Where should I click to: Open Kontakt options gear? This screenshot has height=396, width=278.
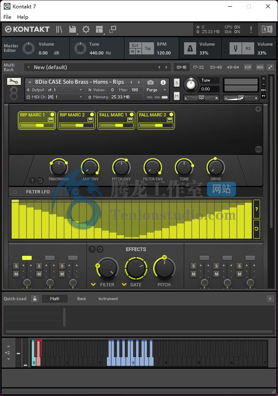[86, 29]
